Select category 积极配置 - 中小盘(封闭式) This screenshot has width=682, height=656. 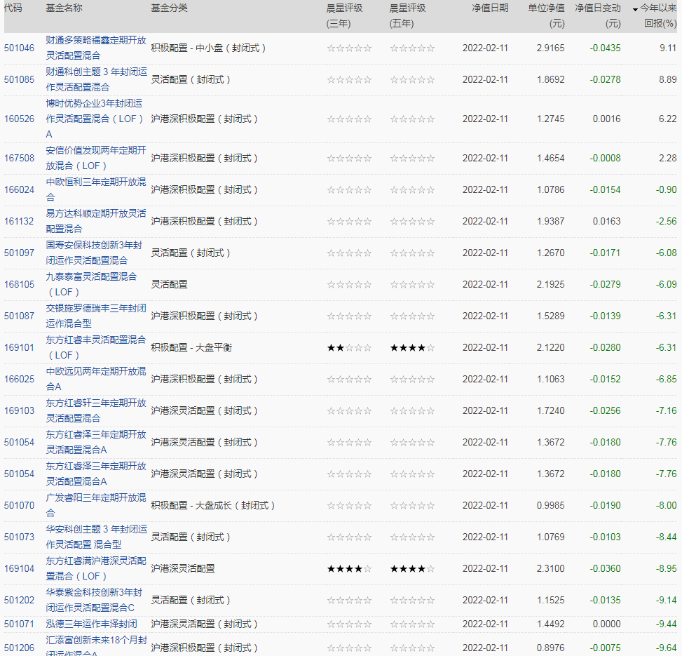pos(208,48)
